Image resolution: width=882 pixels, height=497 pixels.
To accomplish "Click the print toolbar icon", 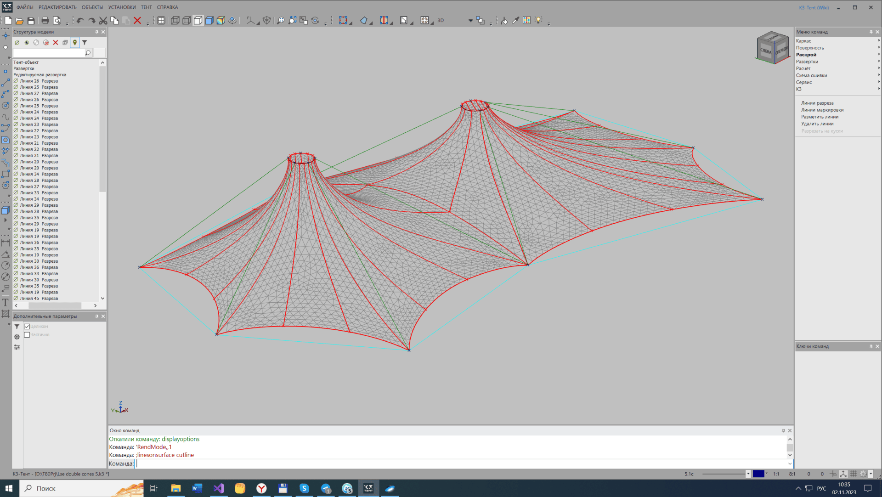I will [x=45, y=20].
